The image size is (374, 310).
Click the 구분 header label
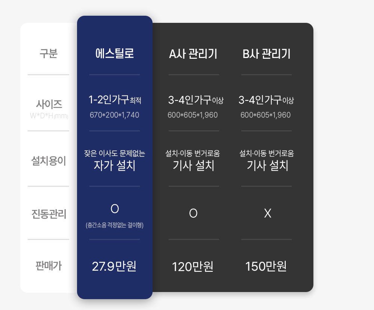48,54
